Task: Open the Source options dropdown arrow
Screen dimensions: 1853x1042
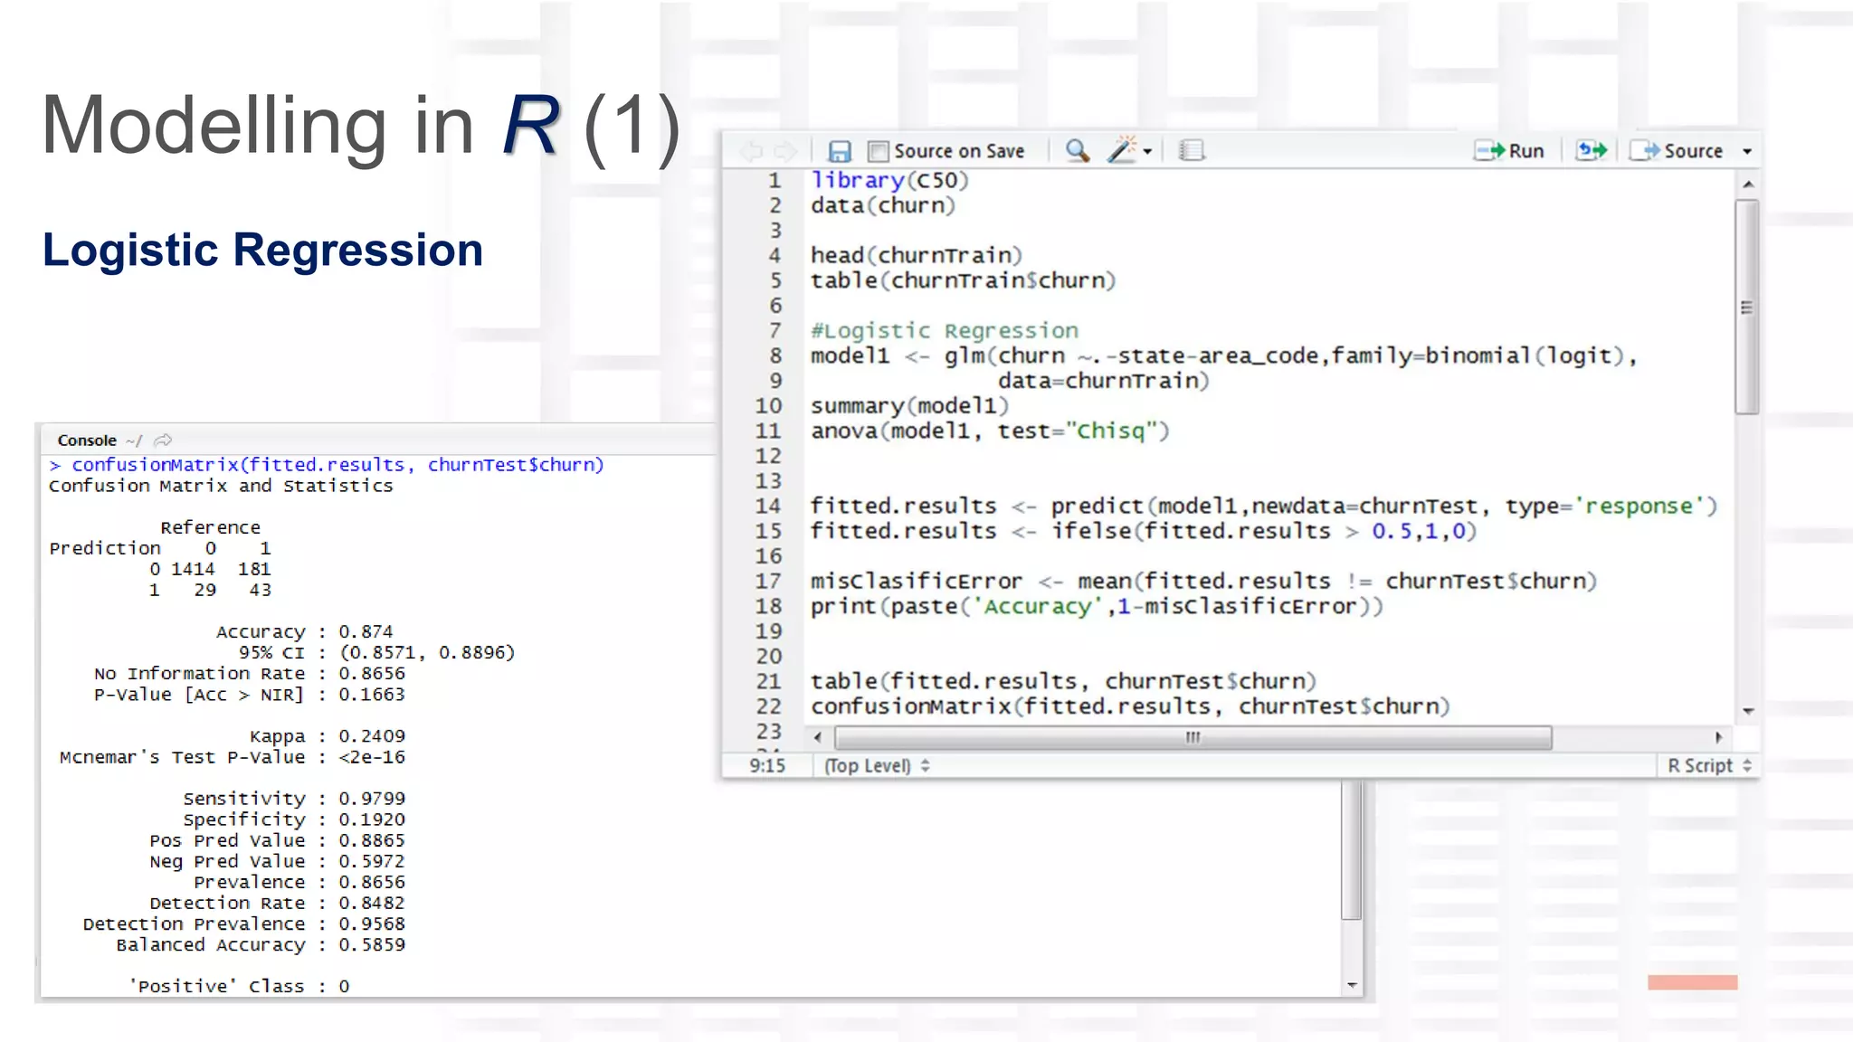Action: pos(1747,152)
